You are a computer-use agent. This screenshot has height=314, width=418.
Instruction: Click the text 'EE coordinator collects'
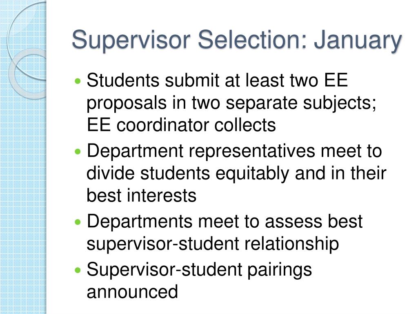181,125
